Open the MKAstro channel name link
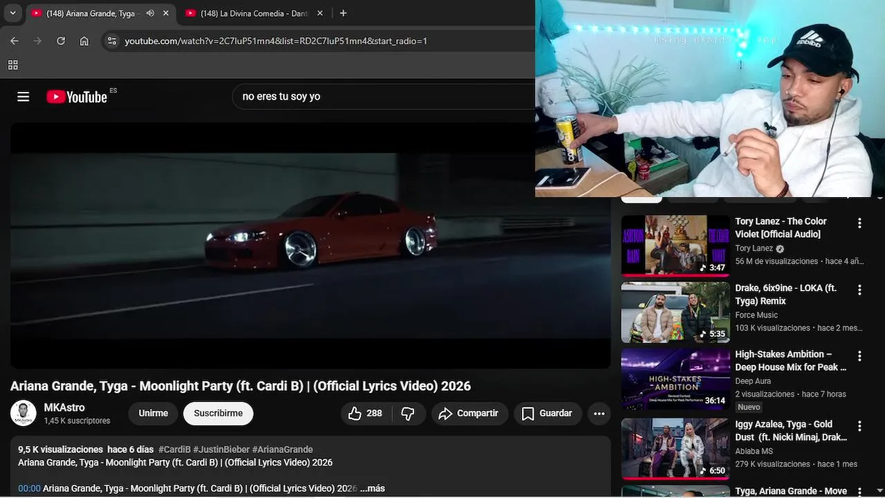 64,408
